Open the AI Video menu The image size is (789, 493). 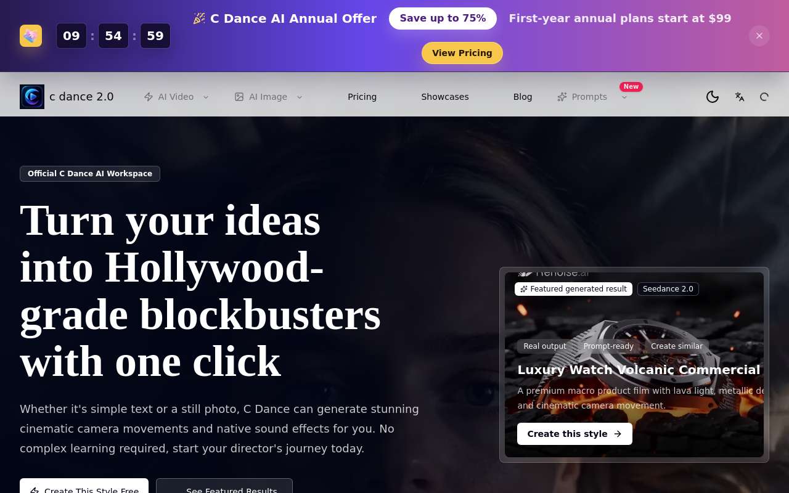pos(177,97)
